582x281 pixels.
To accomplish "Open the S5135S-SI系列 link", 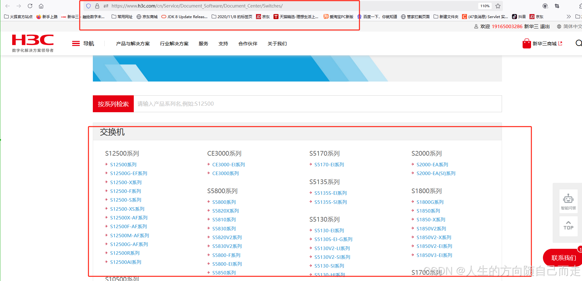I will click(331, 202).
